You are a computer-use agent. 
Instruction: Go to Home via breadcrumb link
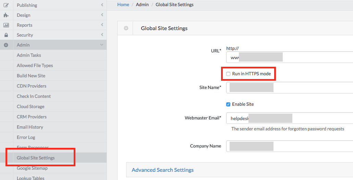click(123, 4)
